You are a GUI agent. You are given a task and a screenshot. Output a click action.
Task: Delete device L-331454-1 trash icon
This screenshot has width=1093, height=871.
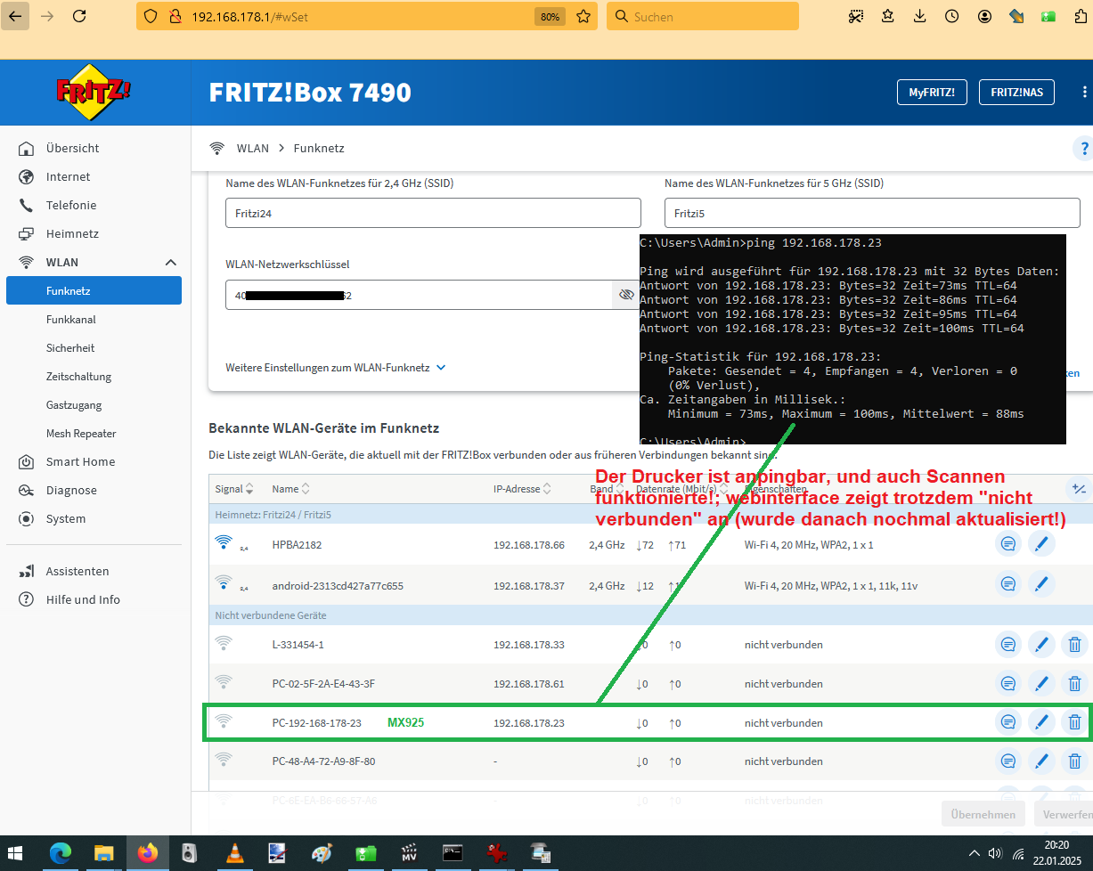1074,645
